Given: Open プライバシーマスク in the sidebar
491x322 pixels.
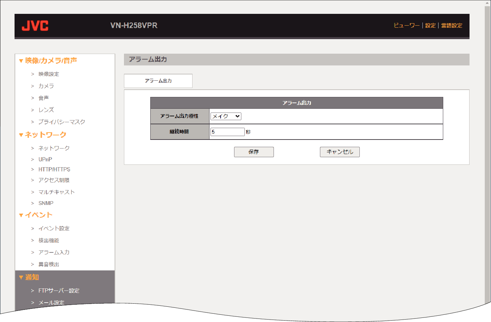Looking at the screenshot, I should [62, 122].
